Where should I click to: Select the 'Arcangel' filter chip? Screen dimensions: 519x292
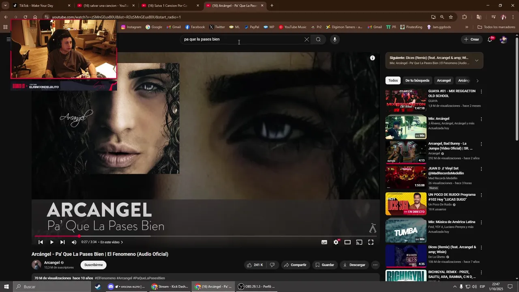[x=444, y=80]
